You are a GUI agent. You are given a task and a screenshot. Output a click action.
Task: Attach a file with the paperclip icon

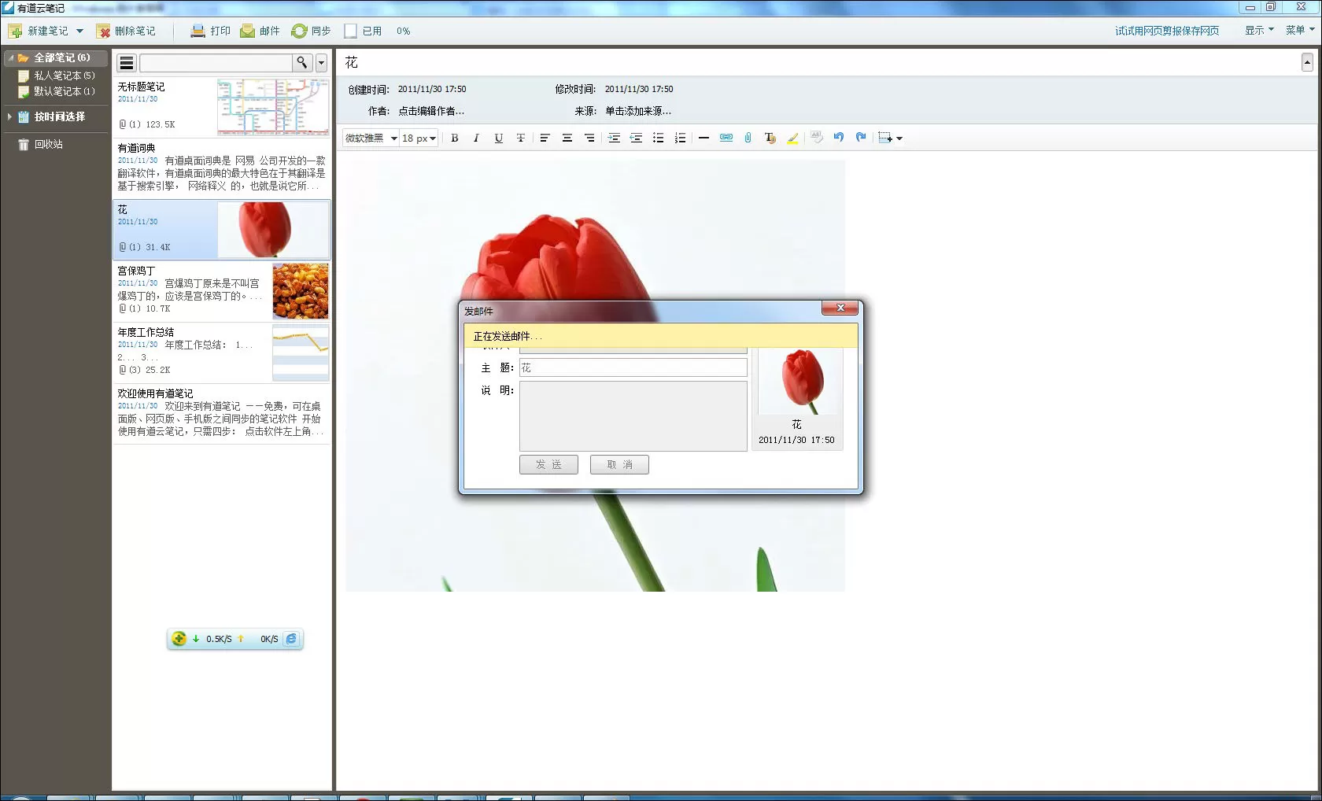[748, 138]
